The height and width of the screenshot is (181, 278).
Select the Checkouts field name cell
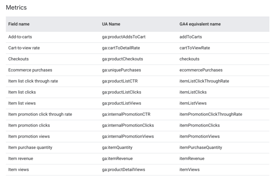click(x=18, y=59)
